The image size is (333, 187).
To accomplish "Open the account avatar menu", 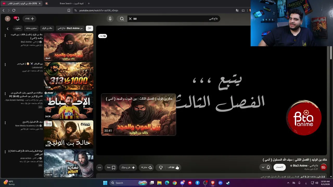I will [8, 19].
